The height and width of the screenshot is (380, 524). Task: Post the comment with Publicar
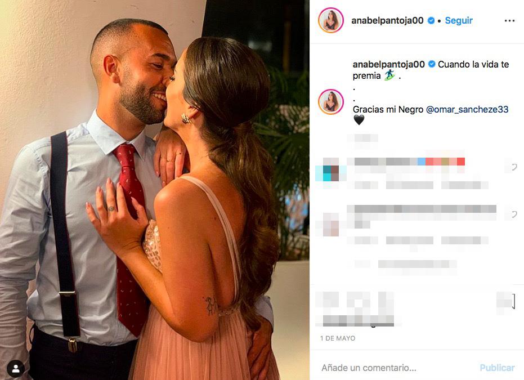tap(497, 368)
